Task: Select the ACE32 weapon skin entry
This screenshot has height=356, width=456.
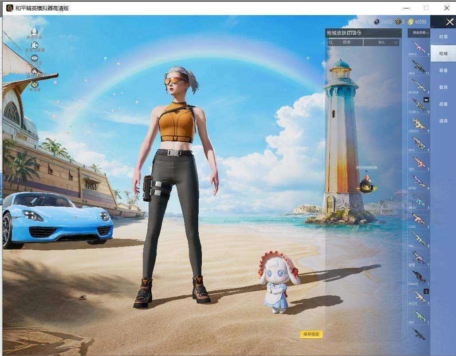Action: 419,297
